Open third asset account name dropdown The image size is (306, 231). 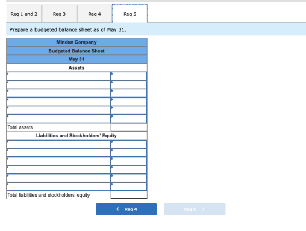click(x=58, y=93)
